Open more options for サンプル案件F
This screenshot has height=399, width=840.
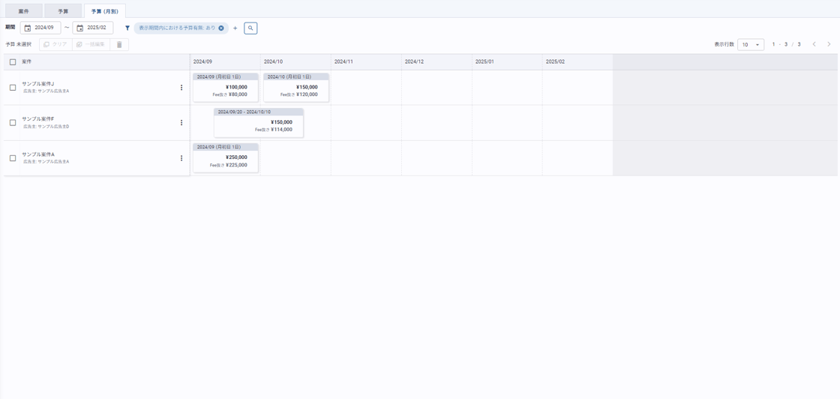click(181, 123)
